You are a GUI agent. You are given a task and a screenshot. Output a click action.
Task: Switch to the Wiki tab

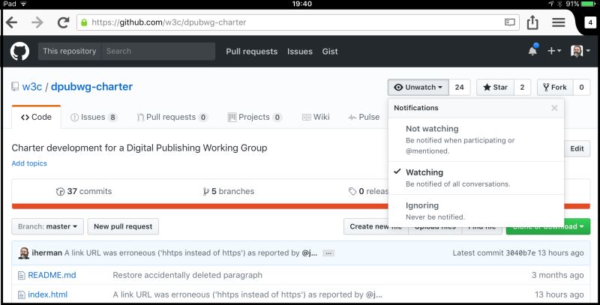click(x=316, y=117)
